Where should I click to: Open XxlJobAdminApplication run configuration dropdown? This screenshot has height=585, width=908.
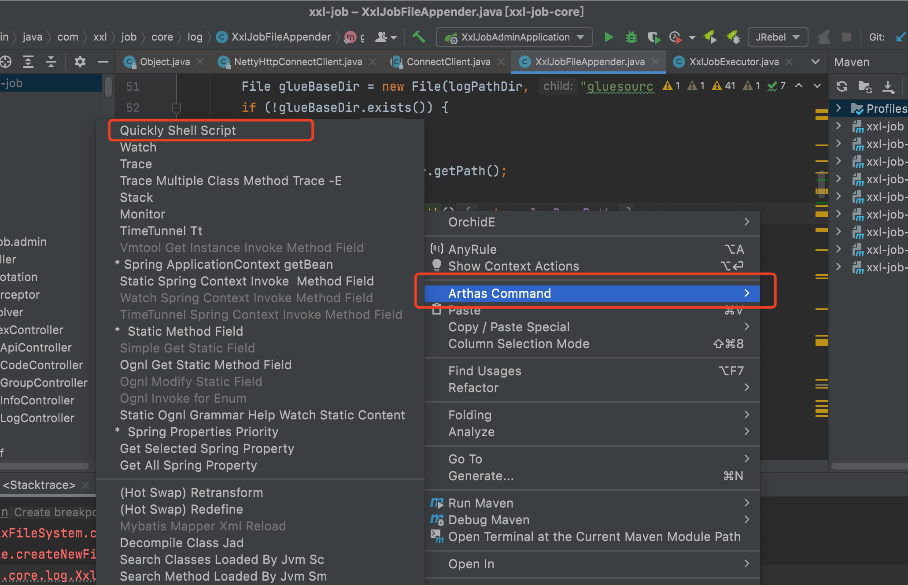tap(514, 37)
